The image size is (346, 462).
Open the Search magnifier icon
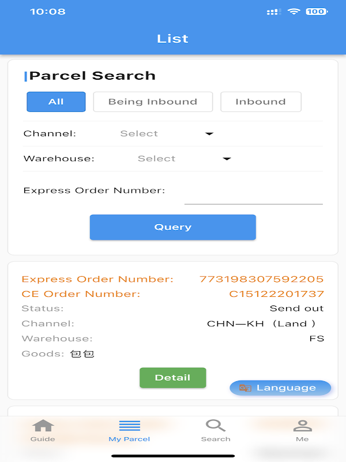click(216, 426)
